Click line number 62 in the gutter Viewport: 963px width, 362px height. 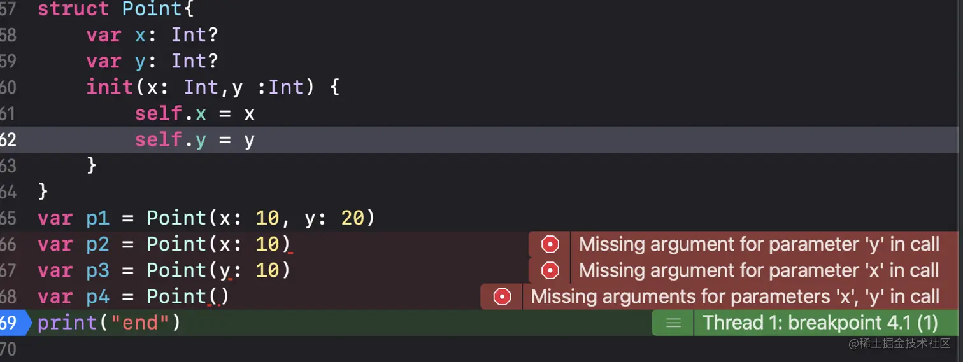8,140
